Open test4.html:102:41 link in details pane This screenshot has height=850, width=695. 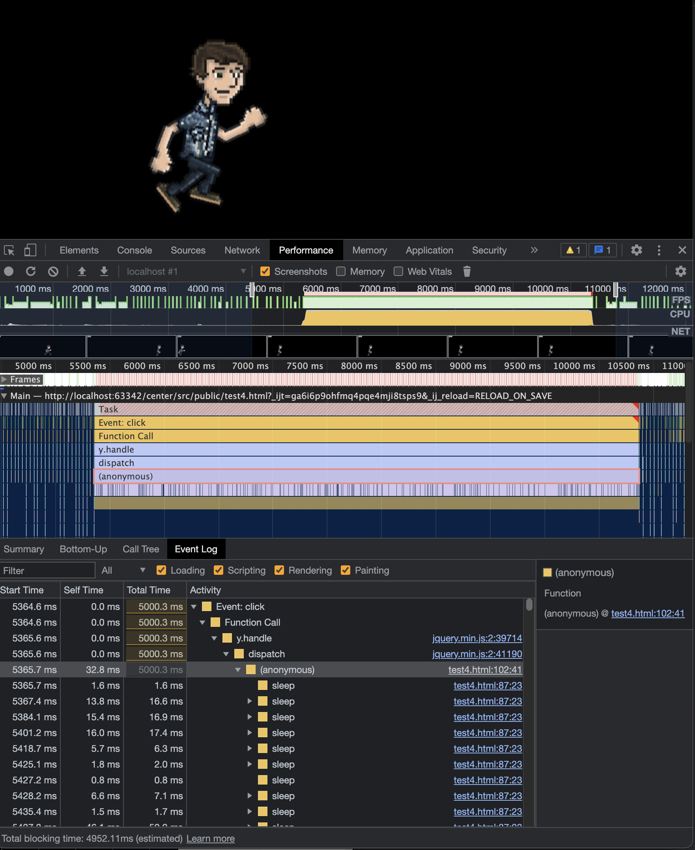click(648, 613)
